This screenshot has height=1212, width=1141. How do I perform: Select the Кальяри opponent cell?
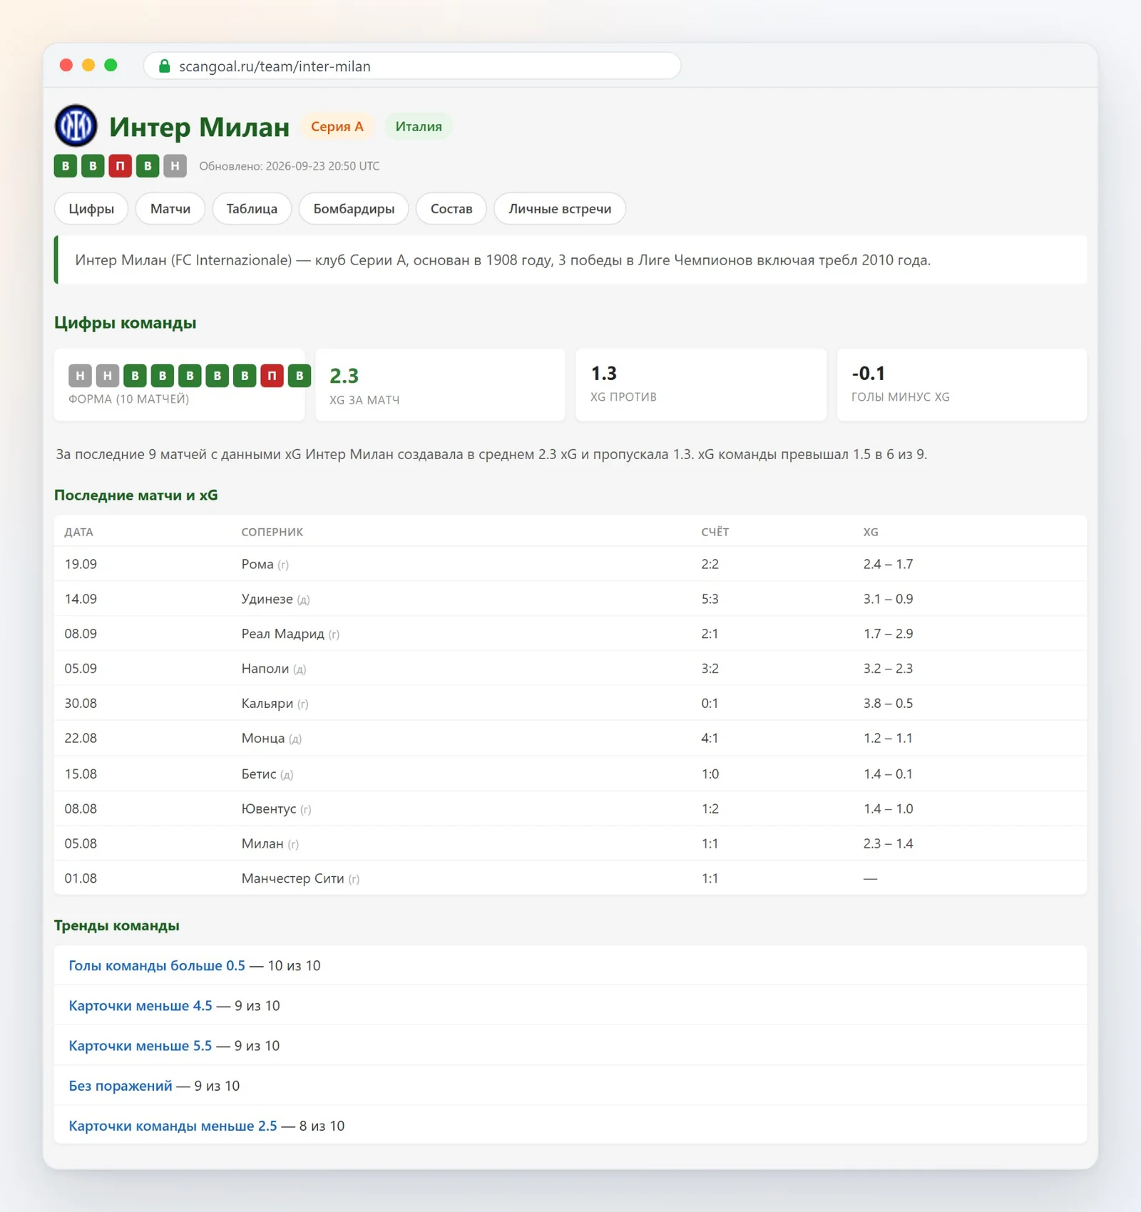[275, 704]
